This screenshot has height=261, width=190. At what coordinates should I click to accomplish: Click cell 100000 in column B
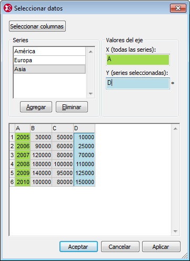41,182
